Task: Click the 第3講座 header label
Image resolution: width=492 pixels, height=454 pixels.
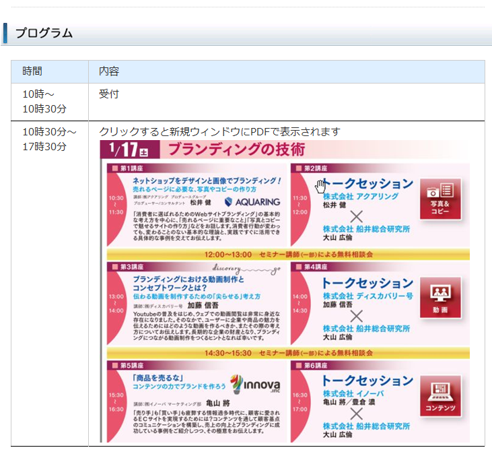Action: point(131,267)
